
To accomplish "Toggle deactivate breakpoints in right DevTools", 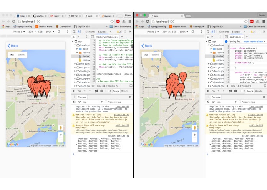I will click(230, 91).
